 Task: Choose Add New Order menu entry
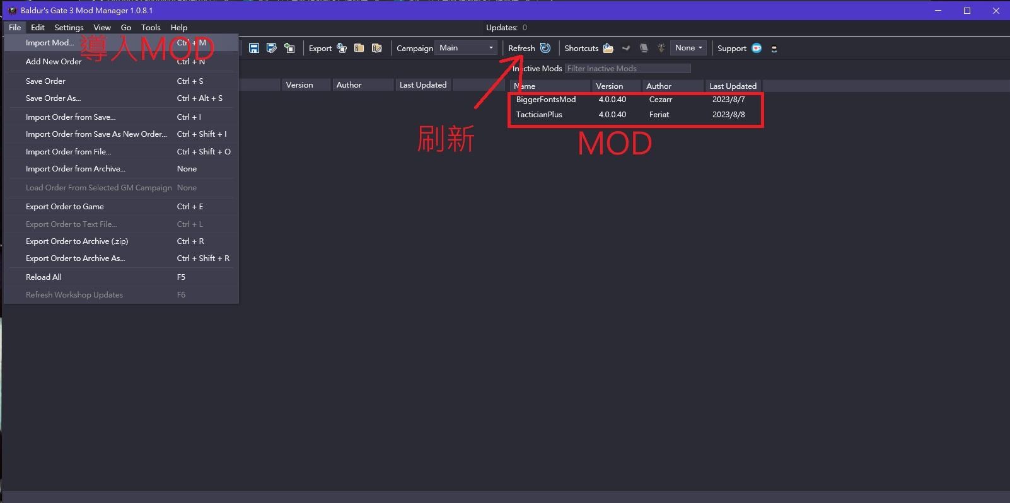click(x=121, y=62)
